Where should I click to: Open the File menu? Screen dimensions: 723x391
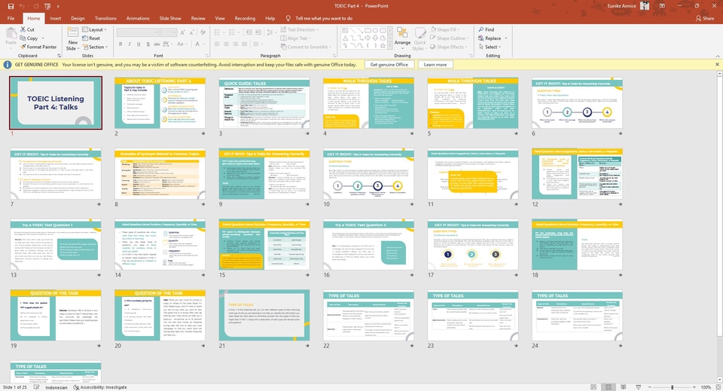11,18
